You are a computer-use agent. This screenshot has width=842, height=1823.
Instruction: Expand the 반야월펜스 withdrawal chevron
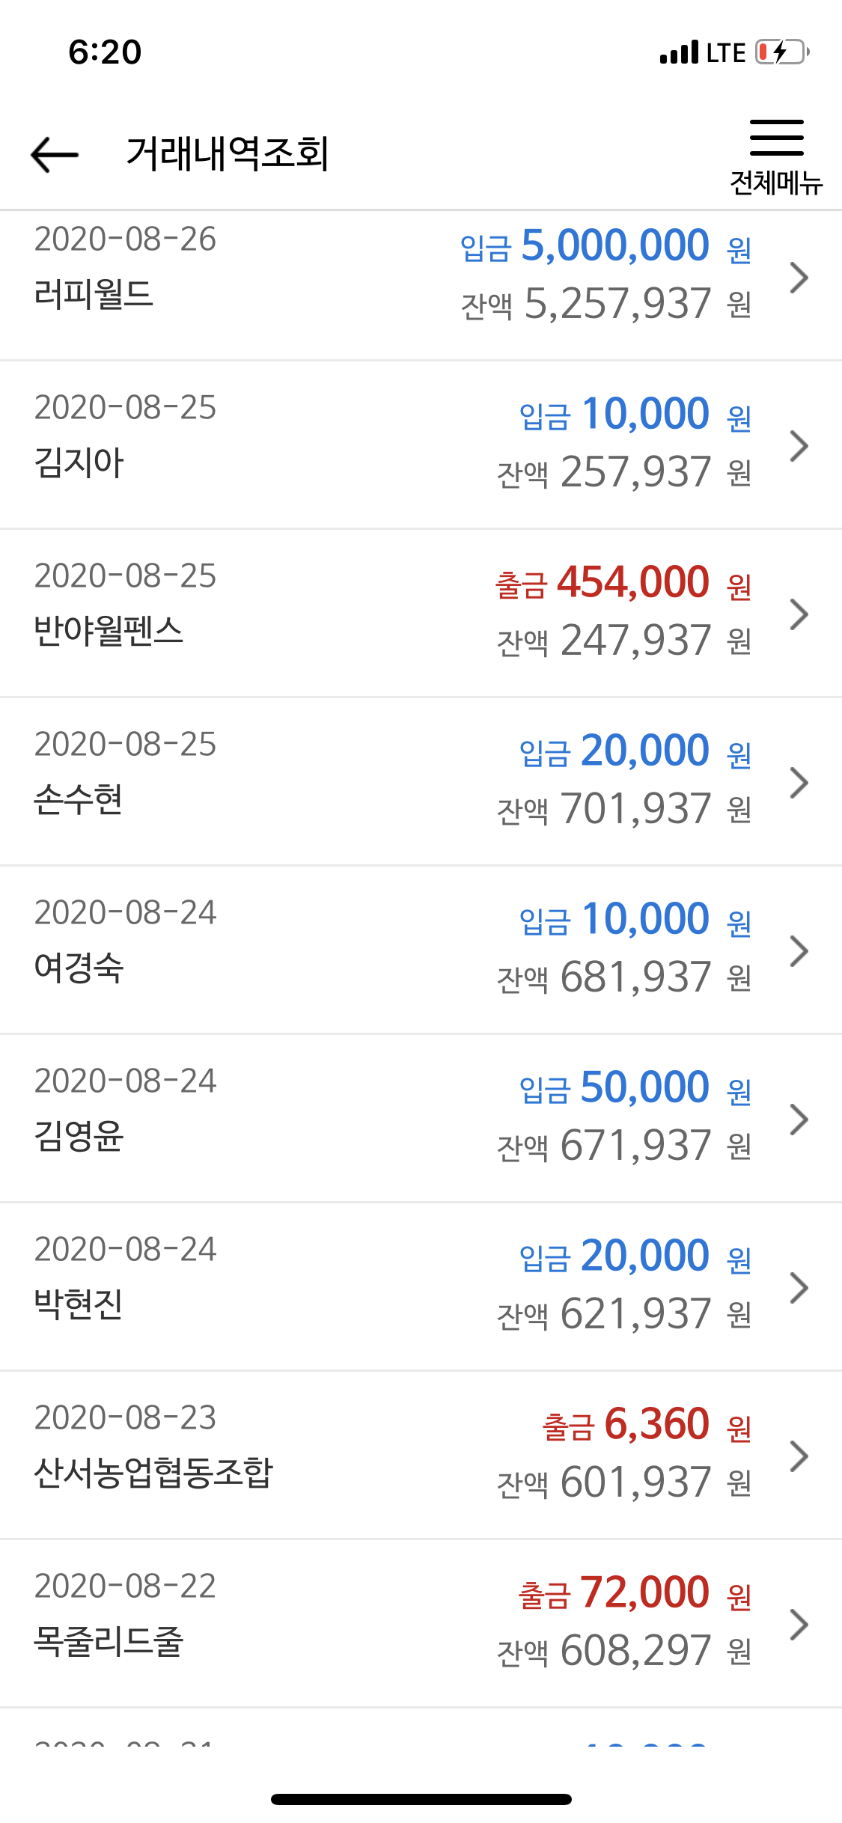pyautogui.click(x=799, y=614)
